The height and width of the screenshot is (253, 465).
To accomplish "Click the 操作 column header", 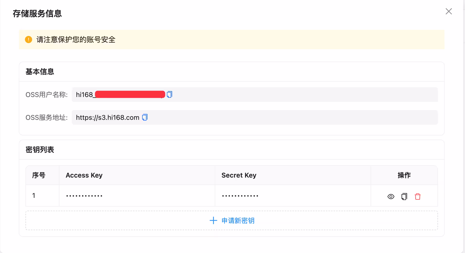I will click(404, 175).
